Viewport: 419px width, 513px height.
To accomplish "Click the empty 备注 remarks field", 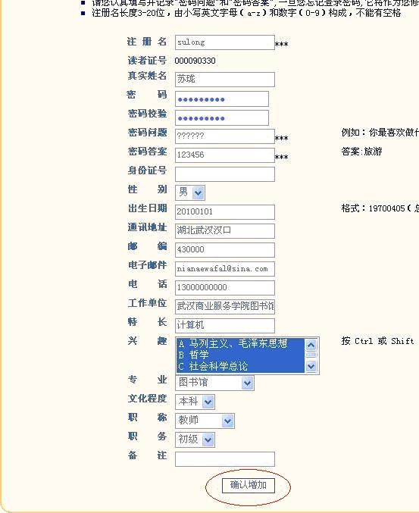I will point(225,459).
